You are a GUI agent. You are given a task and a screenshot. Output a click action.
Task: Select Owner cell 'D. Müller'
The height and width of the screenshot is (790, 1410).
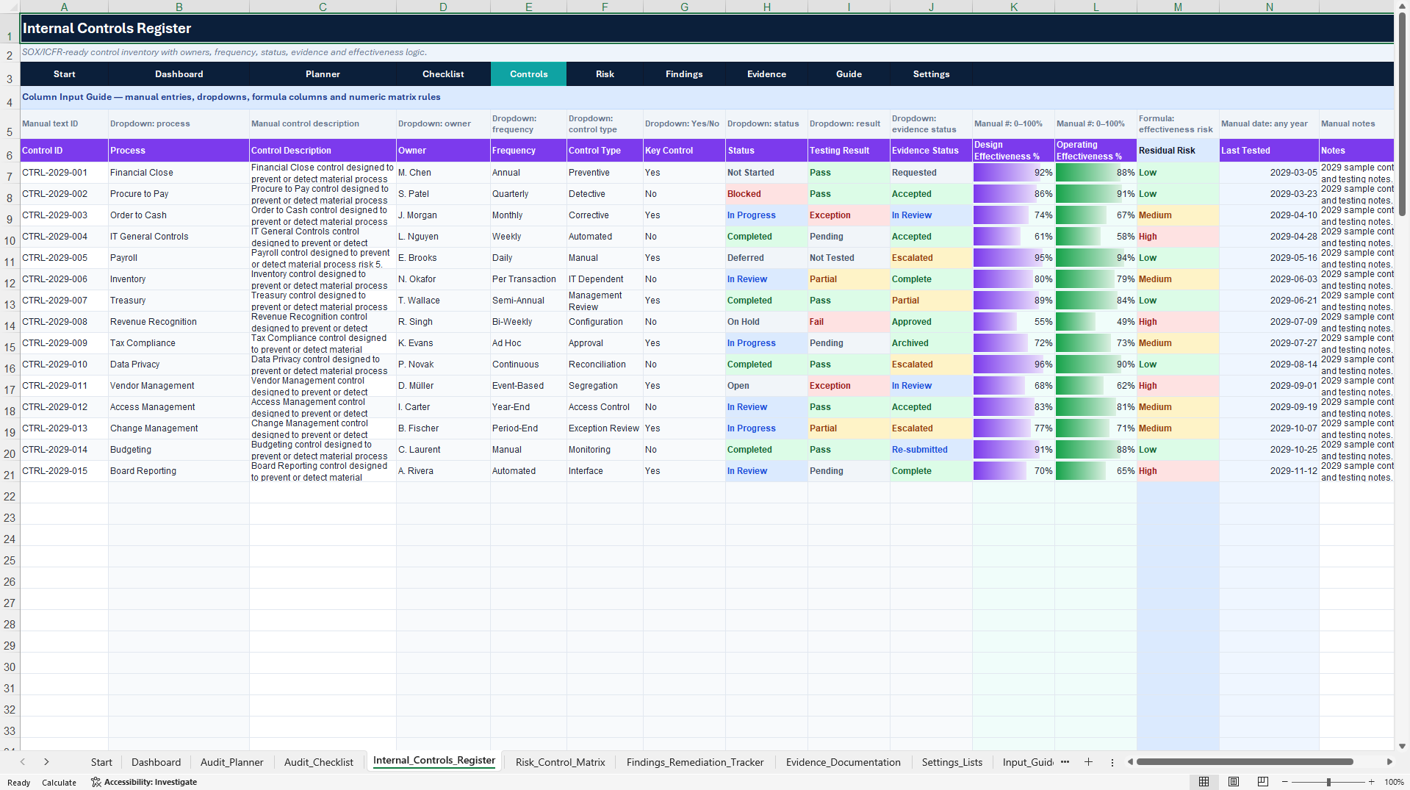[x=443, y=386]
